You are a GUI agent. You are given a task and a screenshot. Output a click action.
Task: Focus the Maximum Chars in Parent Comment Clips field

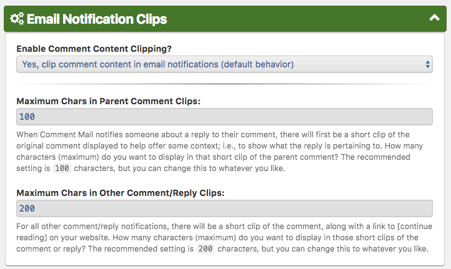pyautogui.click(x=224, y=117)
